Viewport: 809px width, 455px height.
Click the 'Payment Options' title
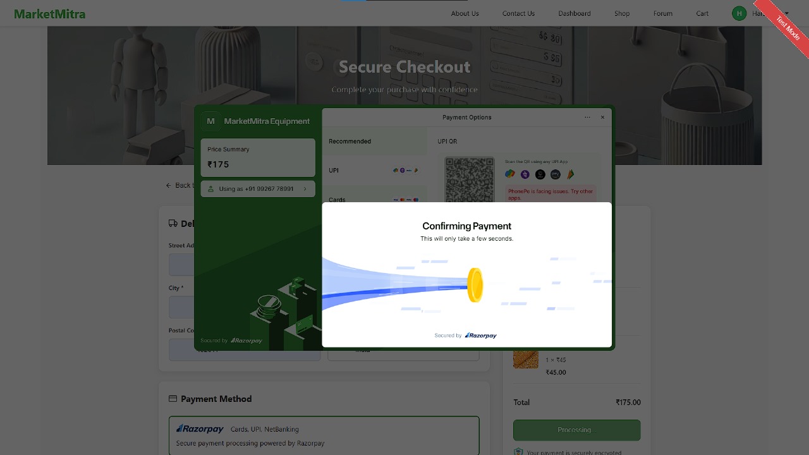point(467,118)
